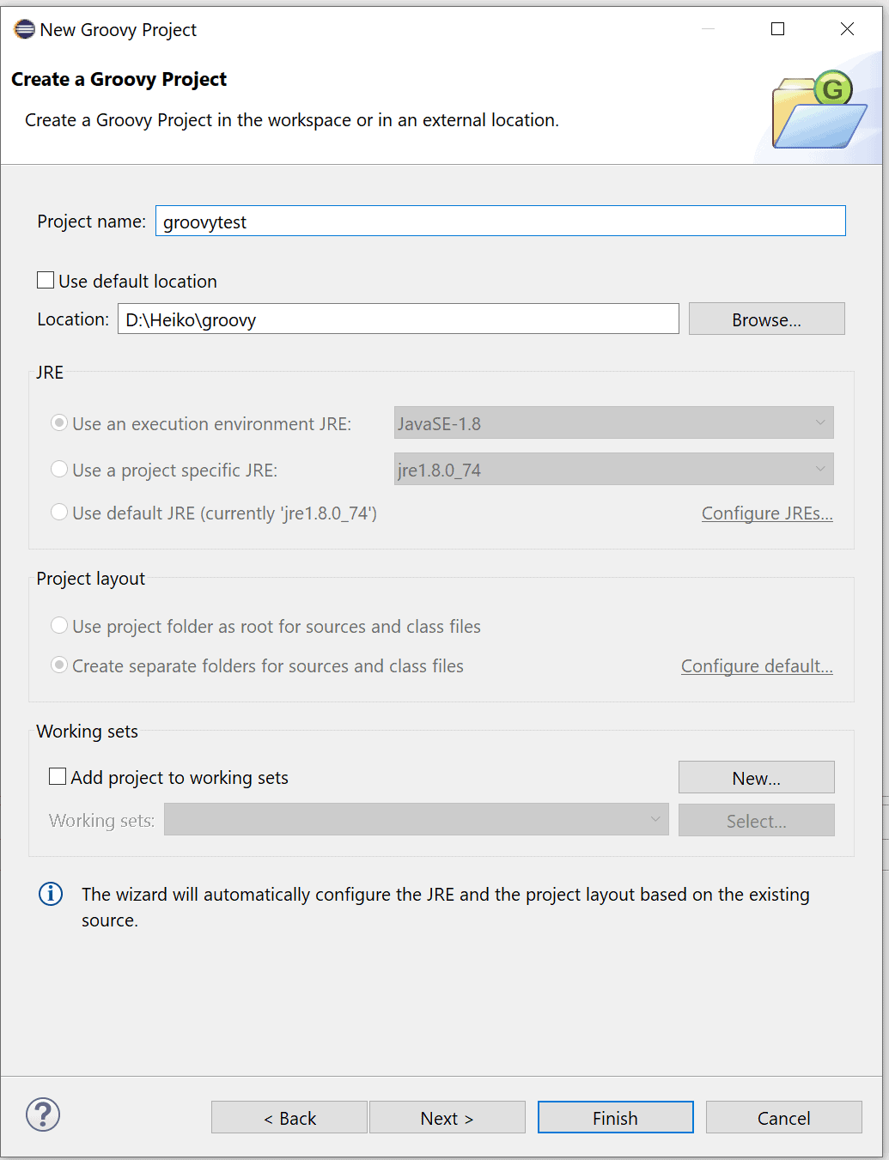The width and height of the screenshot is (889, 1160).
Task: Go to the next wizard page
Action: (447, 1117)
